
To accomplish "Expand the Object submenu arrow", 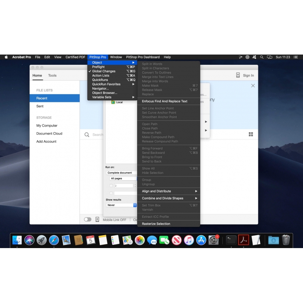I will coord(133,62).
